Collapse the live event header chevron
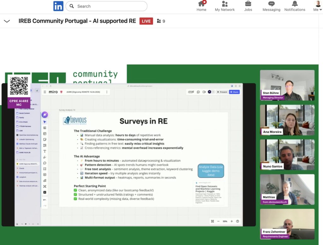Image resolution: width=323 pixels, height=245 pixels. (7, 21)
